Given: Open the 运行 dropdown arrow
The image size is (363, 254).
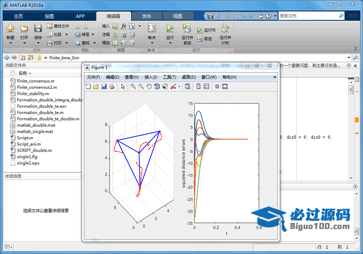Looking at the screenshot, I should (x=170, y=43).
